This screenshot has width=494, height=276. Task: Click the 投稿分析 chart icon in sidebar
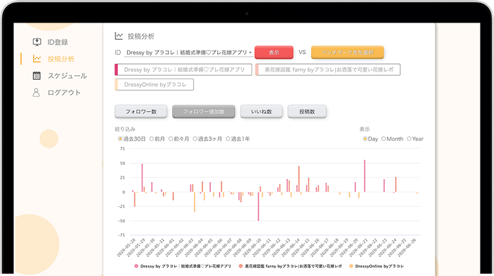tap(37, 59)
